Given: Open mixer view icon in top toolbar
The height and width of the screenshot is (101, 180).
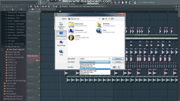Looking at the screenshot, I should click(x=119, y=2).
